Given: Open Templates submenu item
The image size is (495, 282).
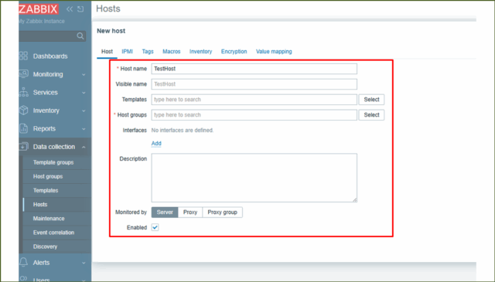Looking at the screenshot, I should pos(46,191).
